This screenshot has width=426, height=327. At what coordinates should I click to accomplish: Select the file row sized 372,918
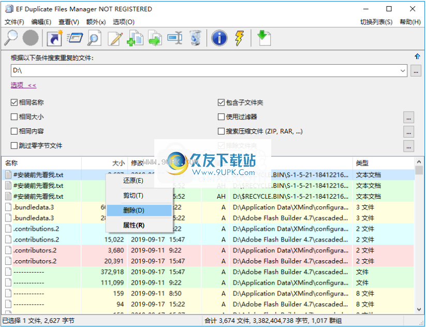(208, 272)
